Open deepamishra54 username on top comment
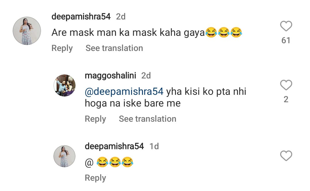The image size is (310, 191). 81,17
